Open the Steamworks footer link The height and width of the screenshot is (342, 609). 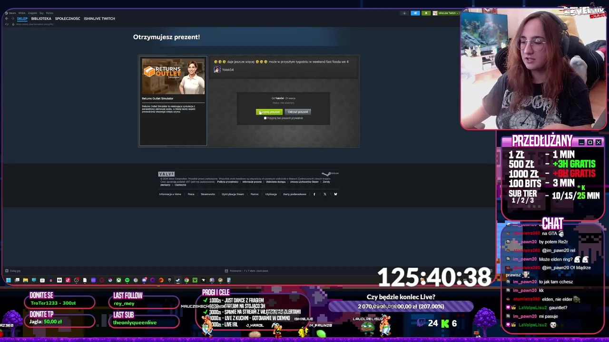(x=208, y=194)
